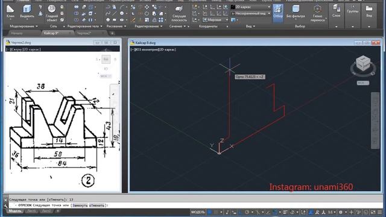This screenshot has height=217, width=386.
Task: Open the Без фильтра selection filter
Action: coord(296,12)
